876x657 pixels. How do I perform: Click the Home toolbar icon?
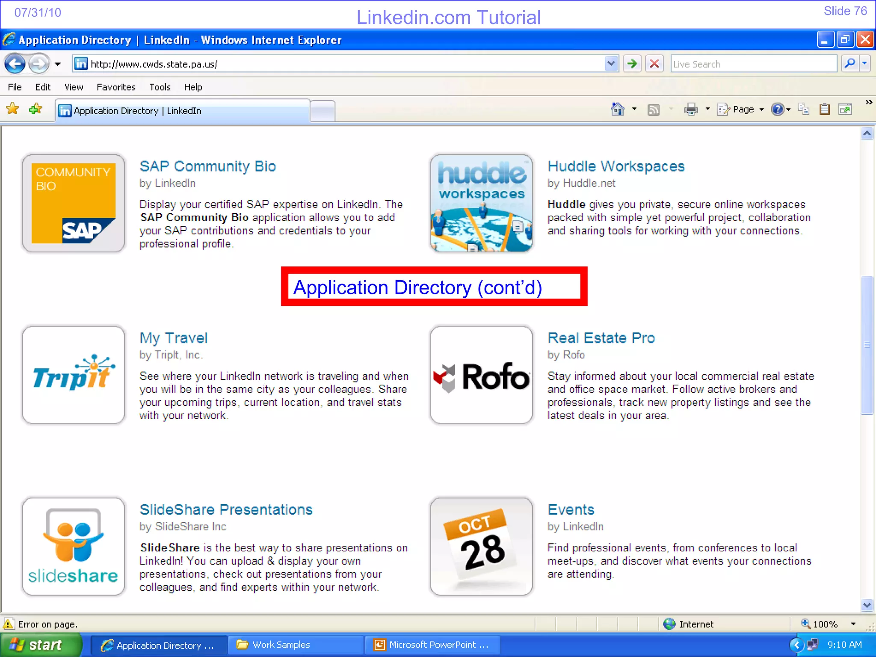pos(618,109)
